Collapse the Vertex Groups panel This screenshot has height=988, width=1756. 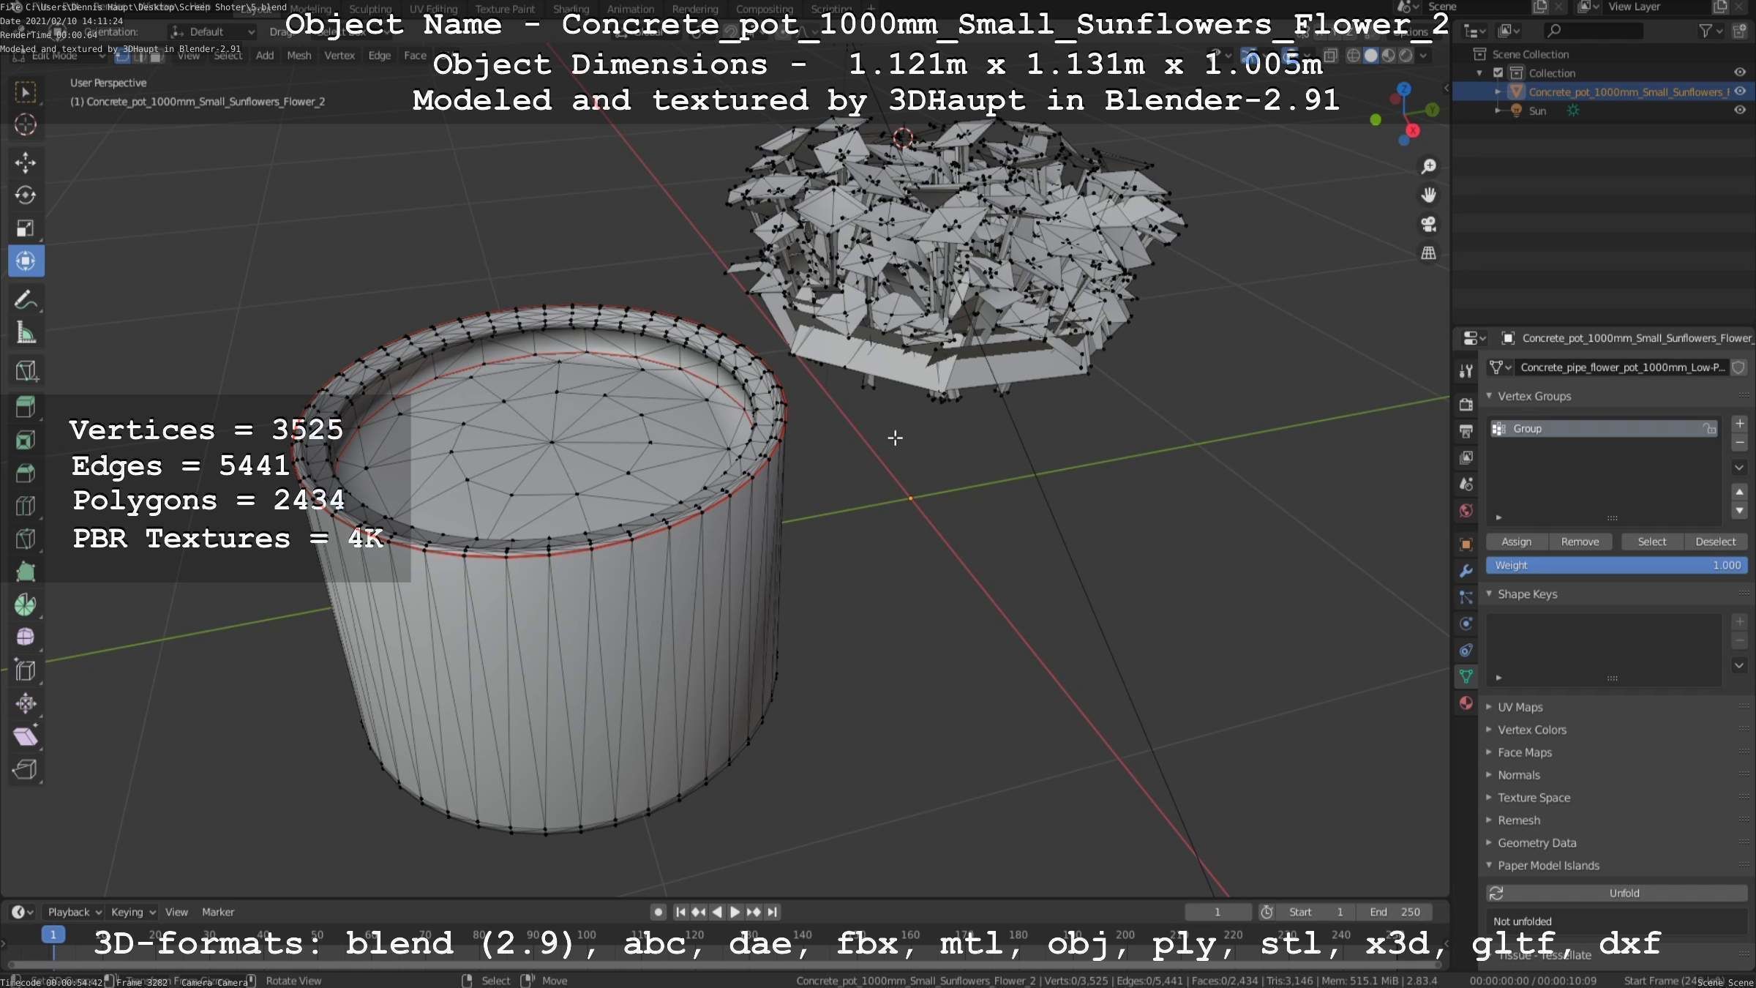[1489, 396]
